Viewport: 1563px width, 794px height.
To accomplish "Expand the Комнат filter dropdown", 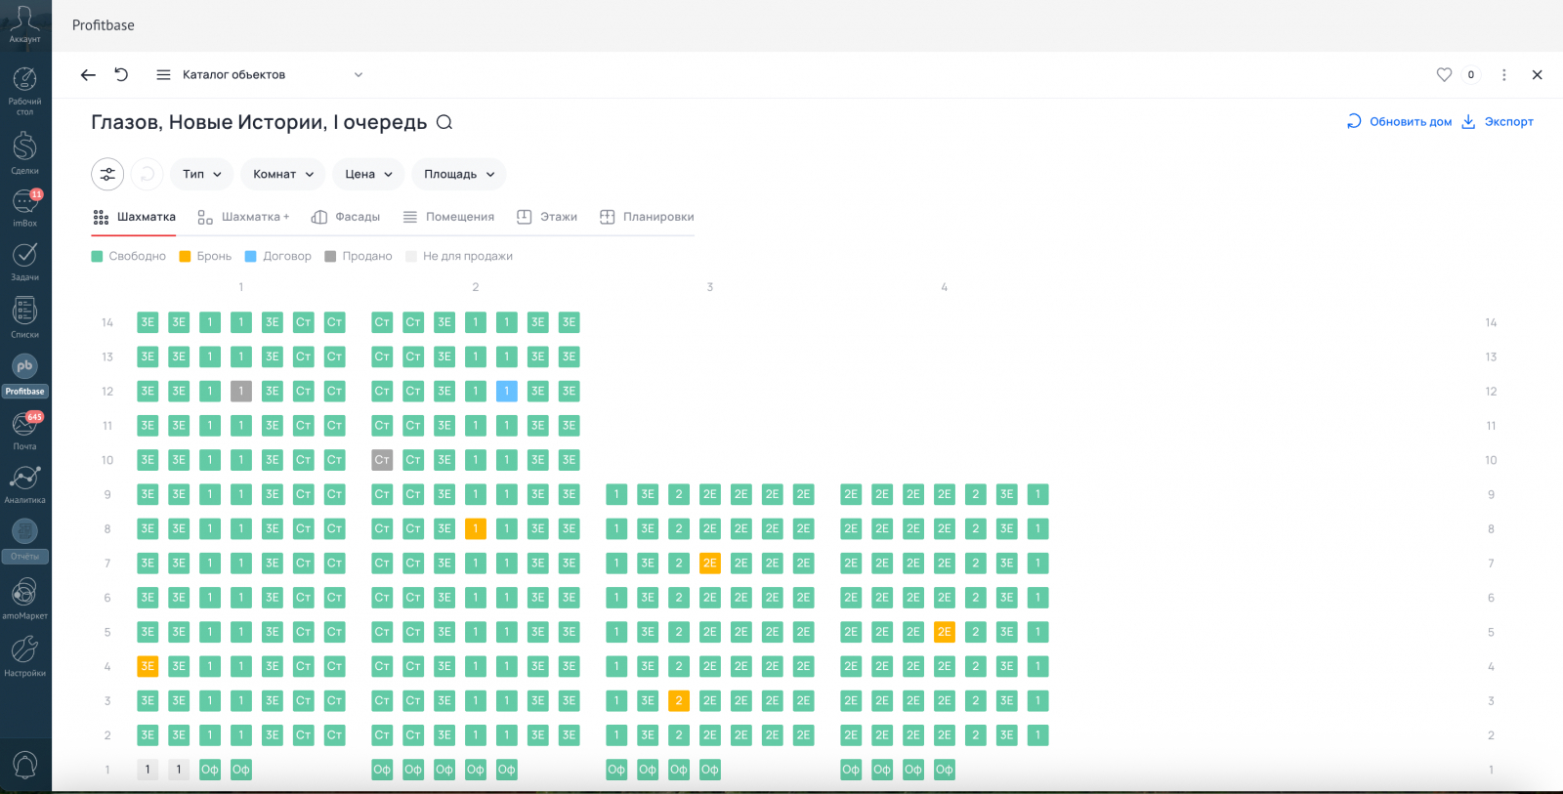I will click(x=283, y=174).
